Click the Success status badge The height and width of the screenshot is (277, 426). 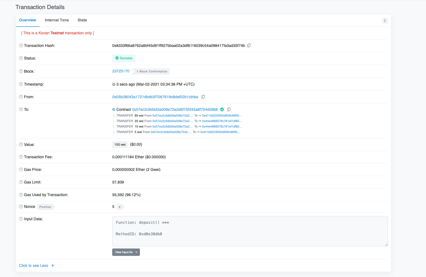pyautogui.click(x=124, y=58)
